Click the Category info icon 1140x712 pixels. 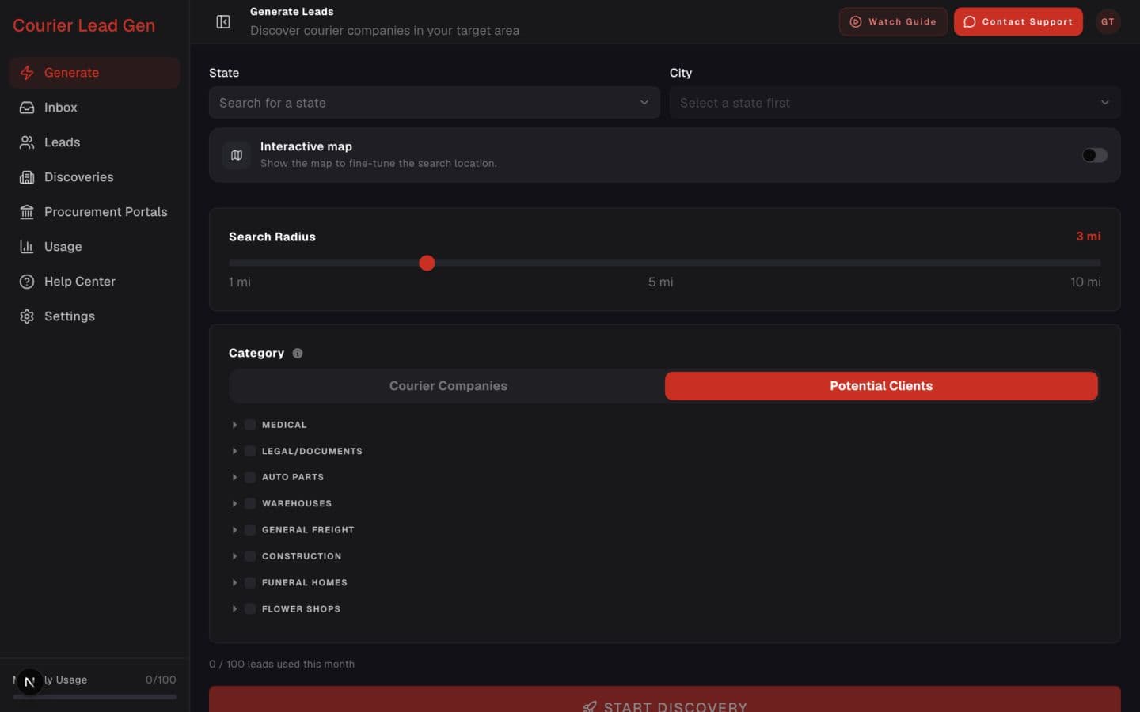pyautogui.click(x=298, y=354)
